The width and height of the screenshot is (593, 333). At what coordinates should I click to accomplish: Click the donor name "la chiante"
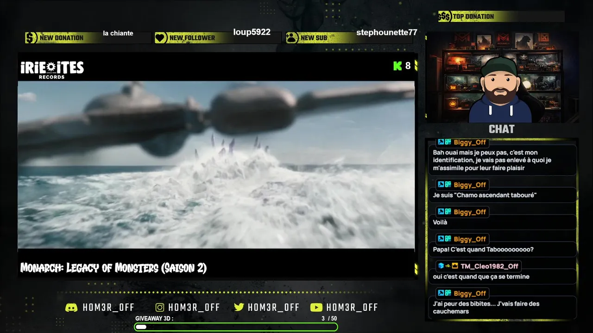pyautogui.click(x=118, y=33)
